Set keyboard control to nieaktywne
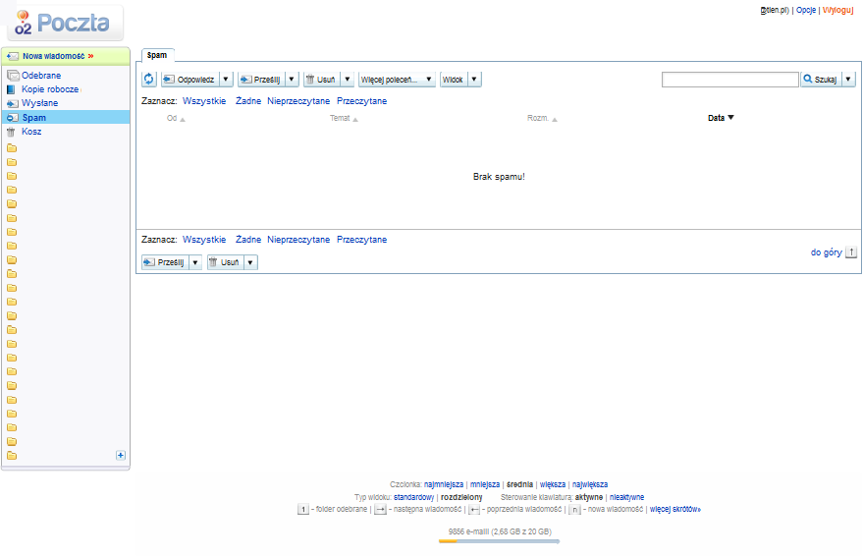The height and width of the screenshot is (558, 863). pos(627,497)
